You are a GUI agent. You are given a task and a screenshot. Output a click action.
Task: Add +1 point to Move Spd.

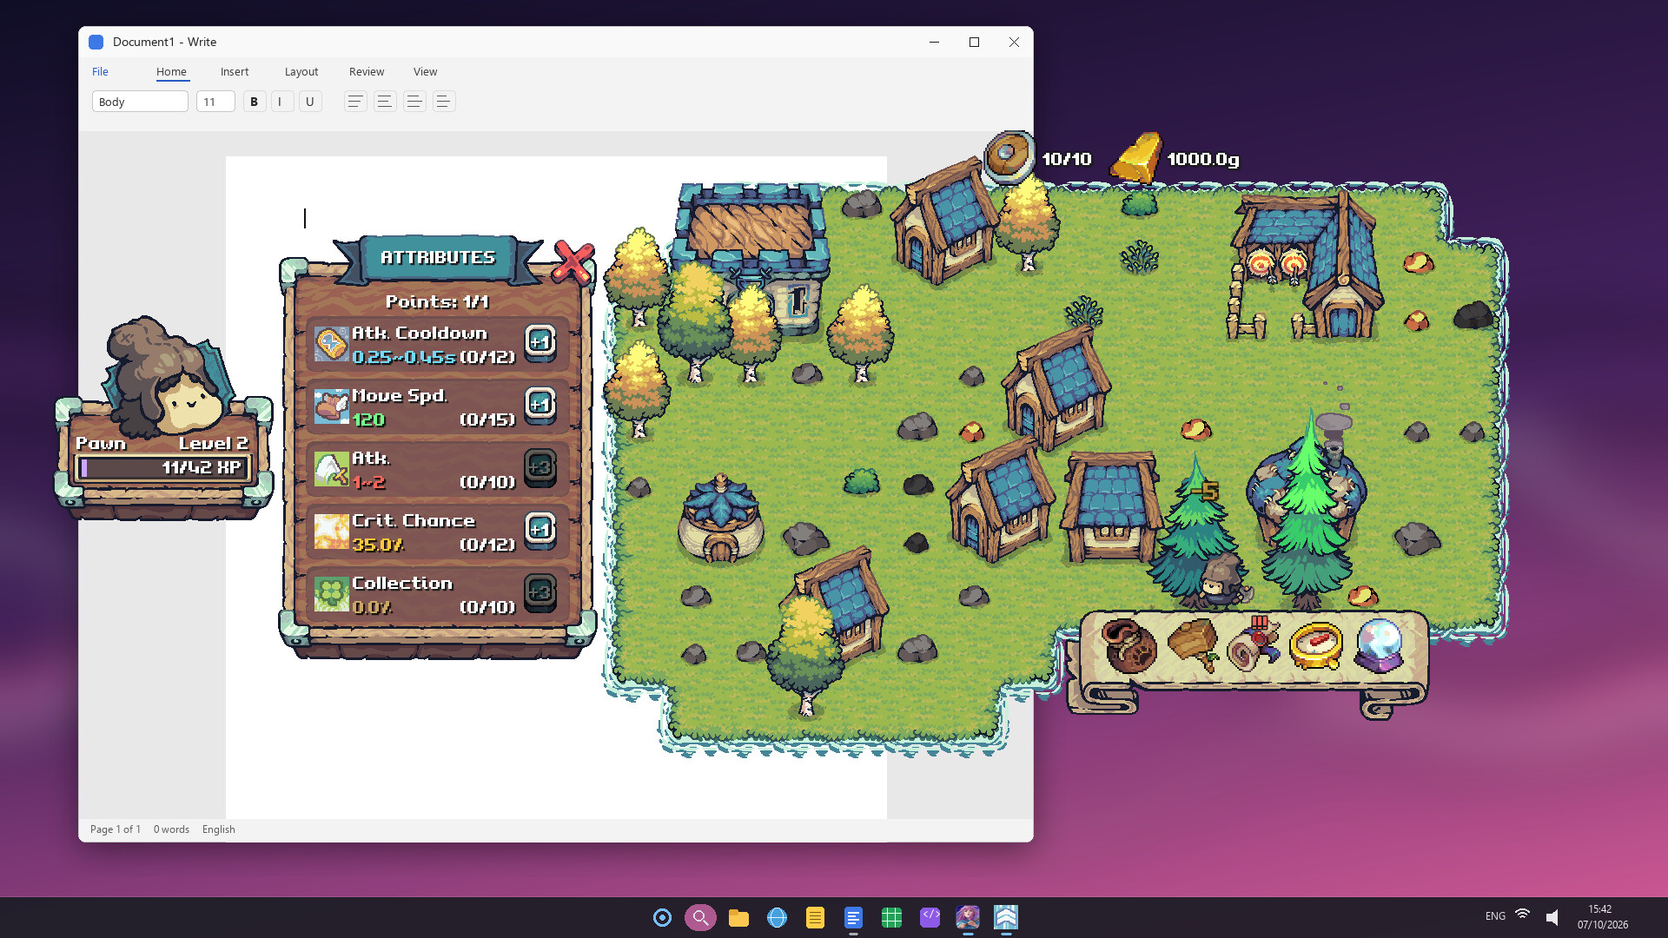point(539,404)
